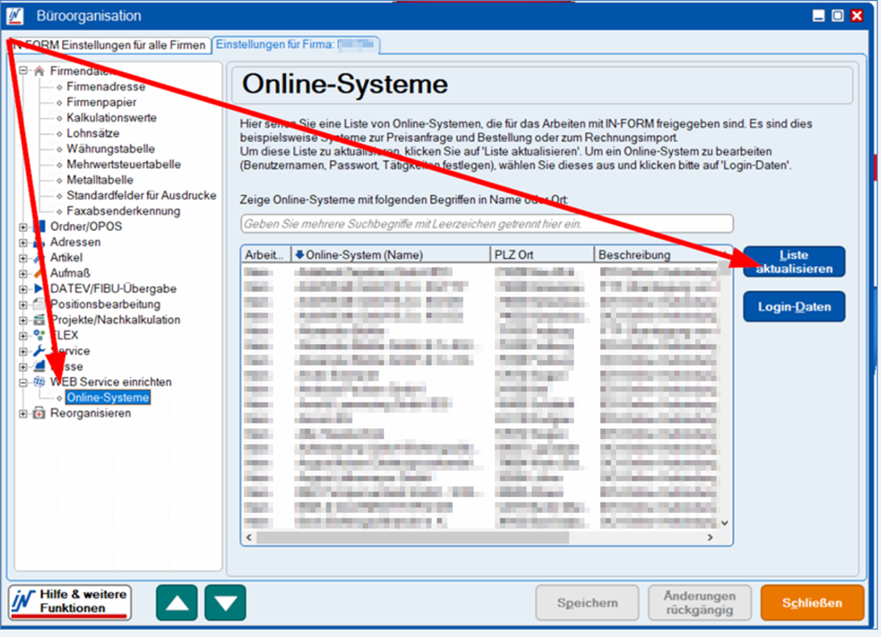This screenshot has height=637, width=881.
Task: Click the green down arrow button
Action: click(x=225, y=602)
